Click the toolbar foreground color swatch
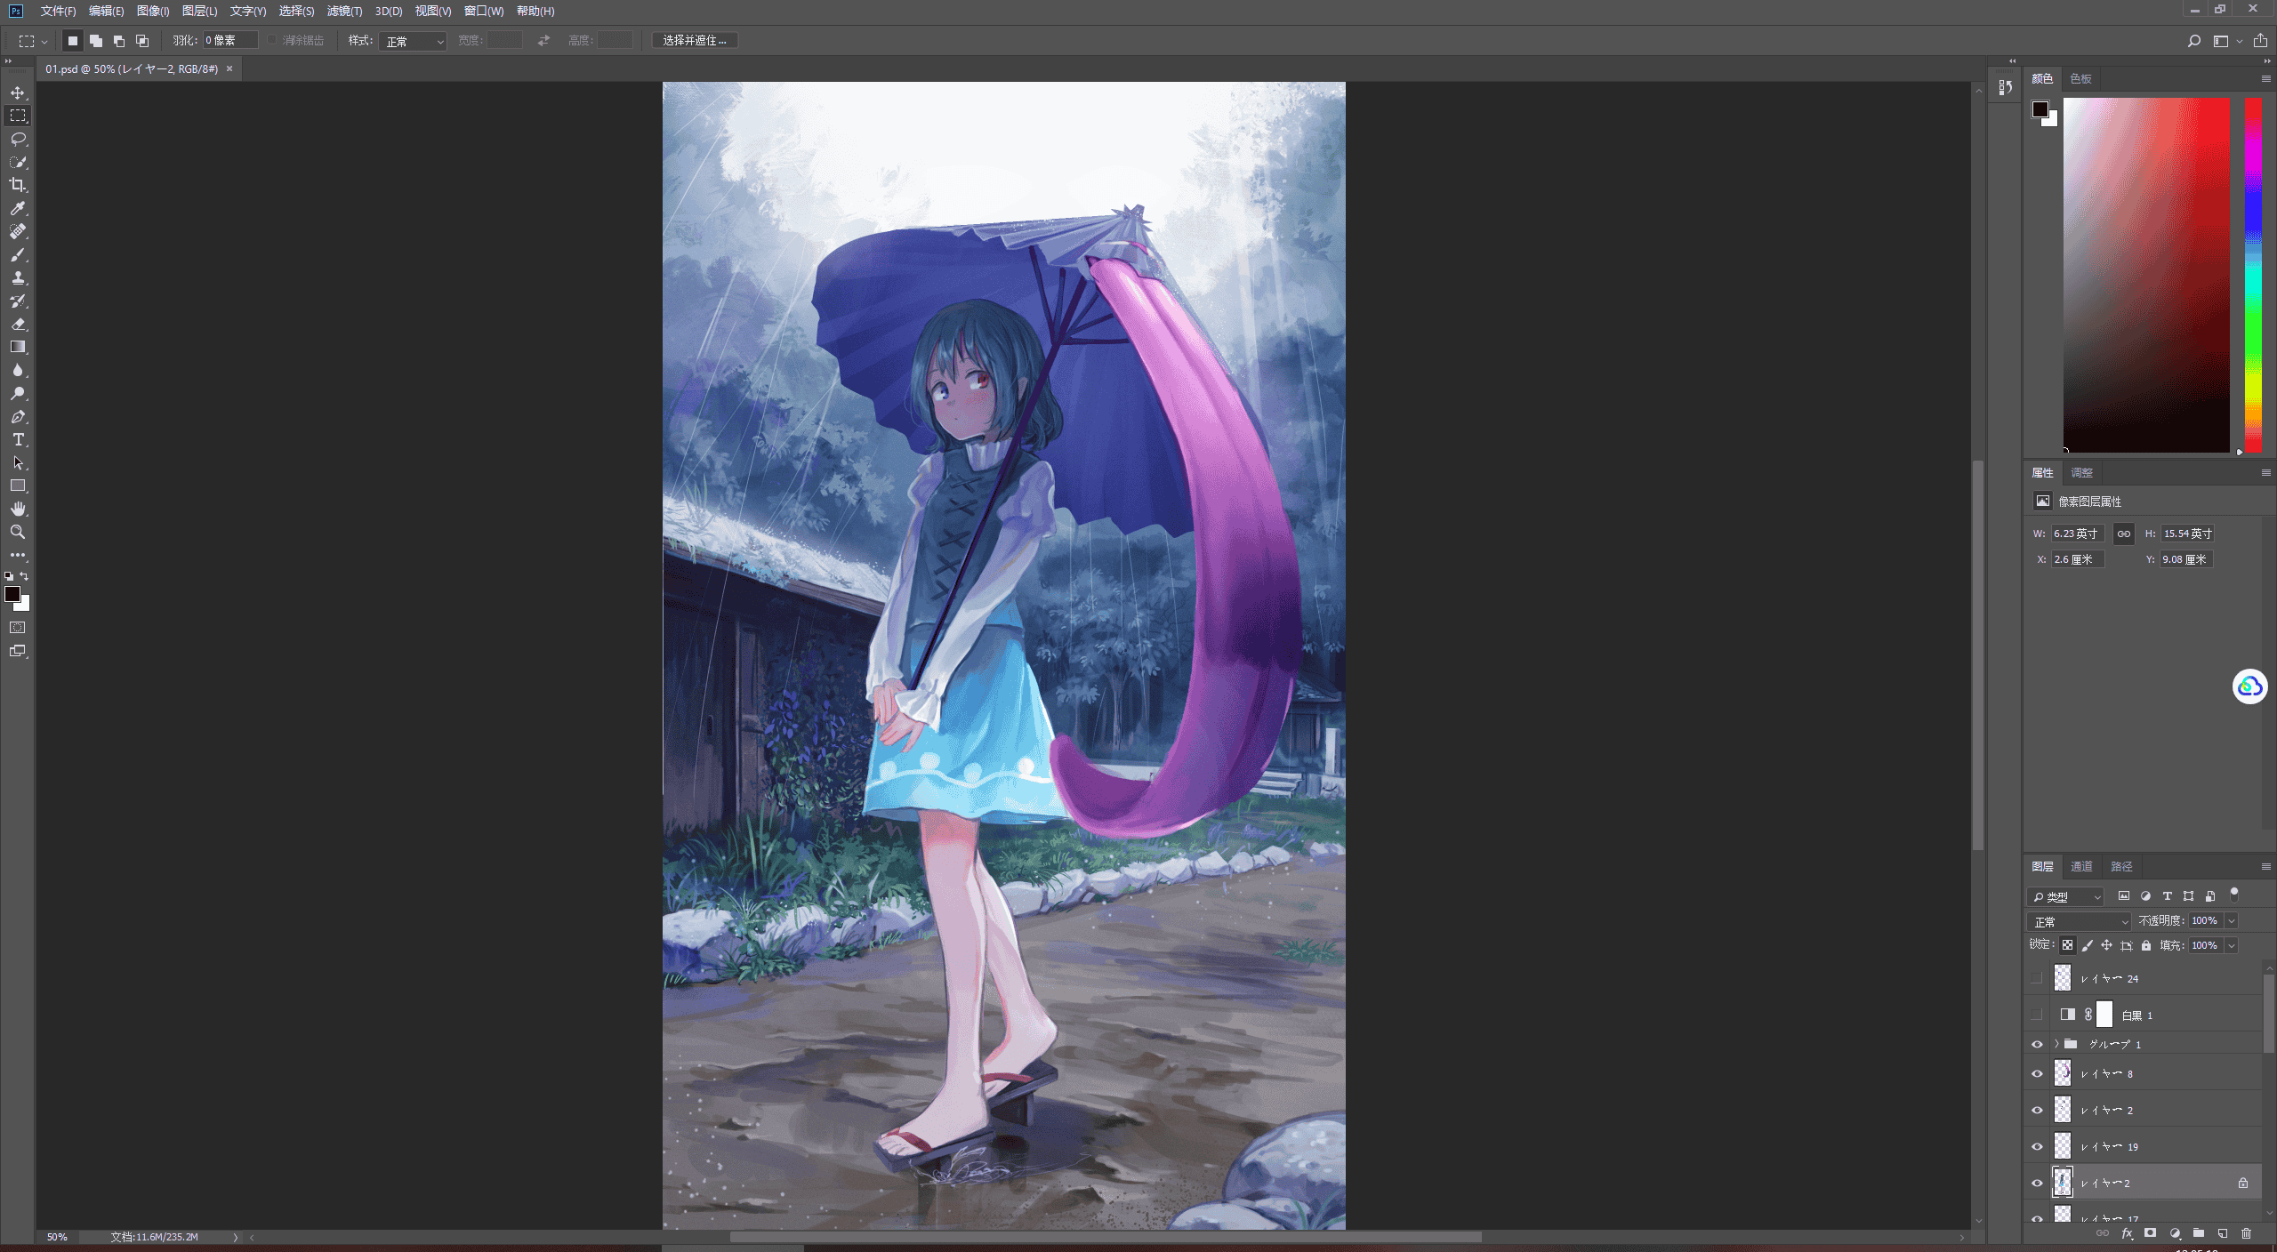Viewport: 2277px width, 1252px height. point(12,595)
